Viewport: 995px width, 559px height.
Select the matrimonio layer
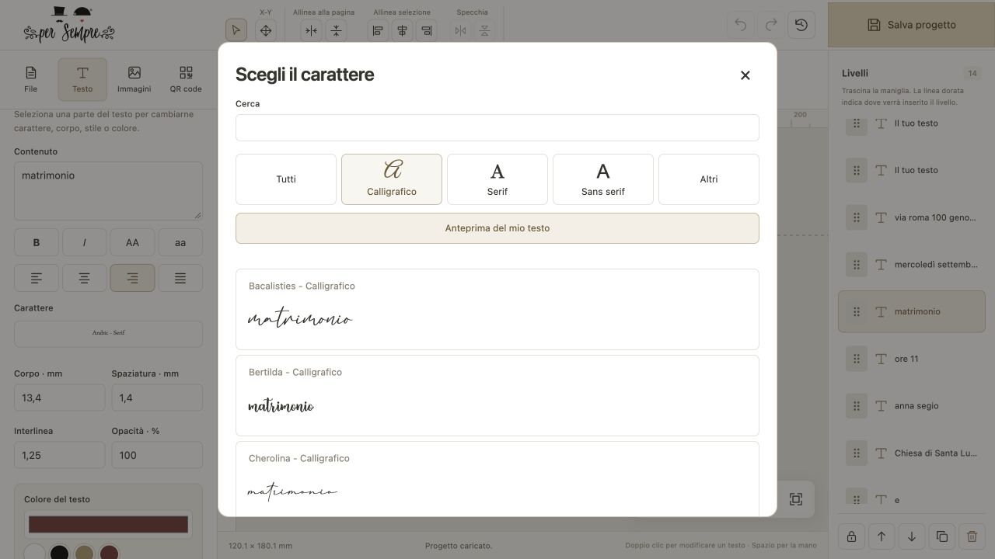coord(912,311)
